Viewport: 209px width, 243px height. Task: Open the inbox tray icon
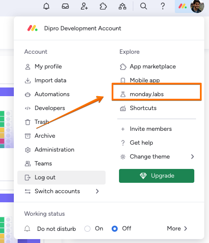coord(65,6)
